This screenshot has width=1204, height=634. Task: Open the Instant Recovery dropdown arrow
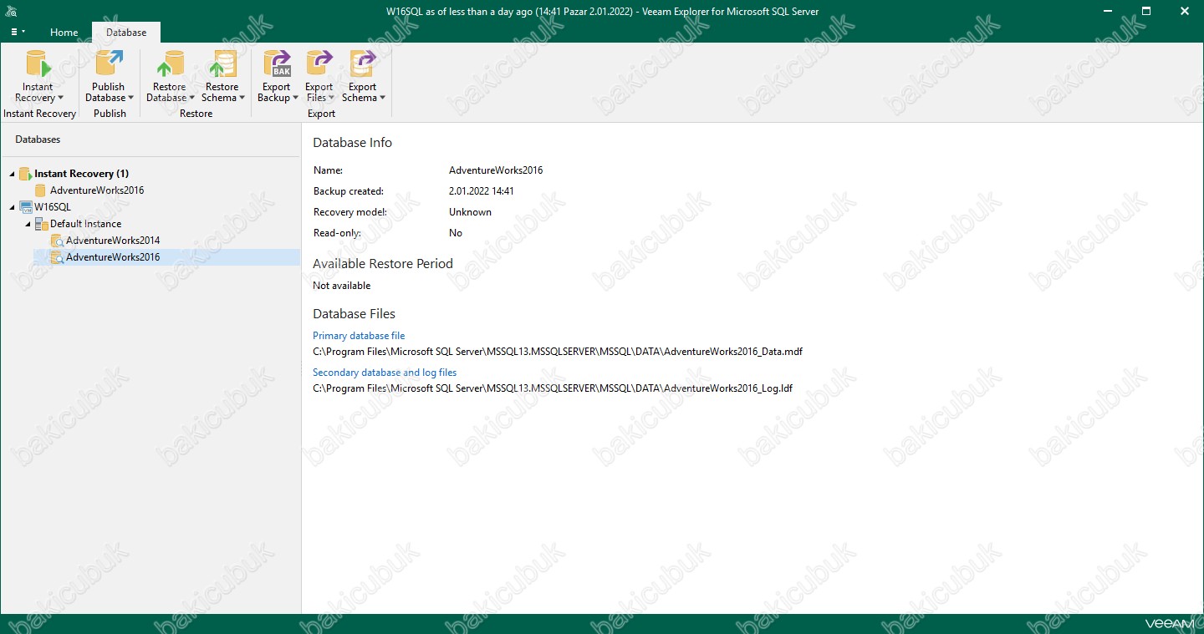[x=60, y=99]
